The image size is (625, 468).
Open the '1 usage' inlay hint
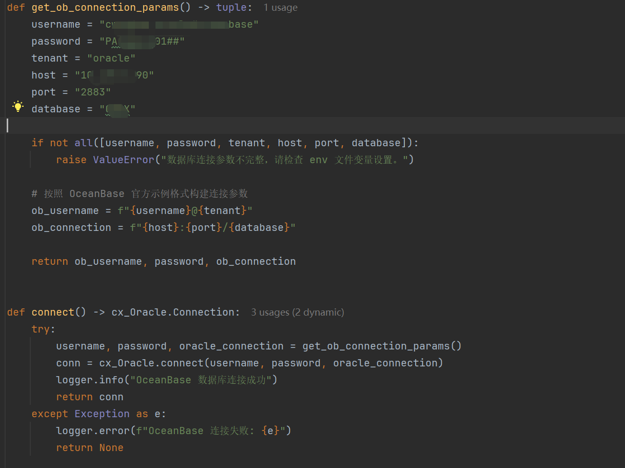pos(280,8)
